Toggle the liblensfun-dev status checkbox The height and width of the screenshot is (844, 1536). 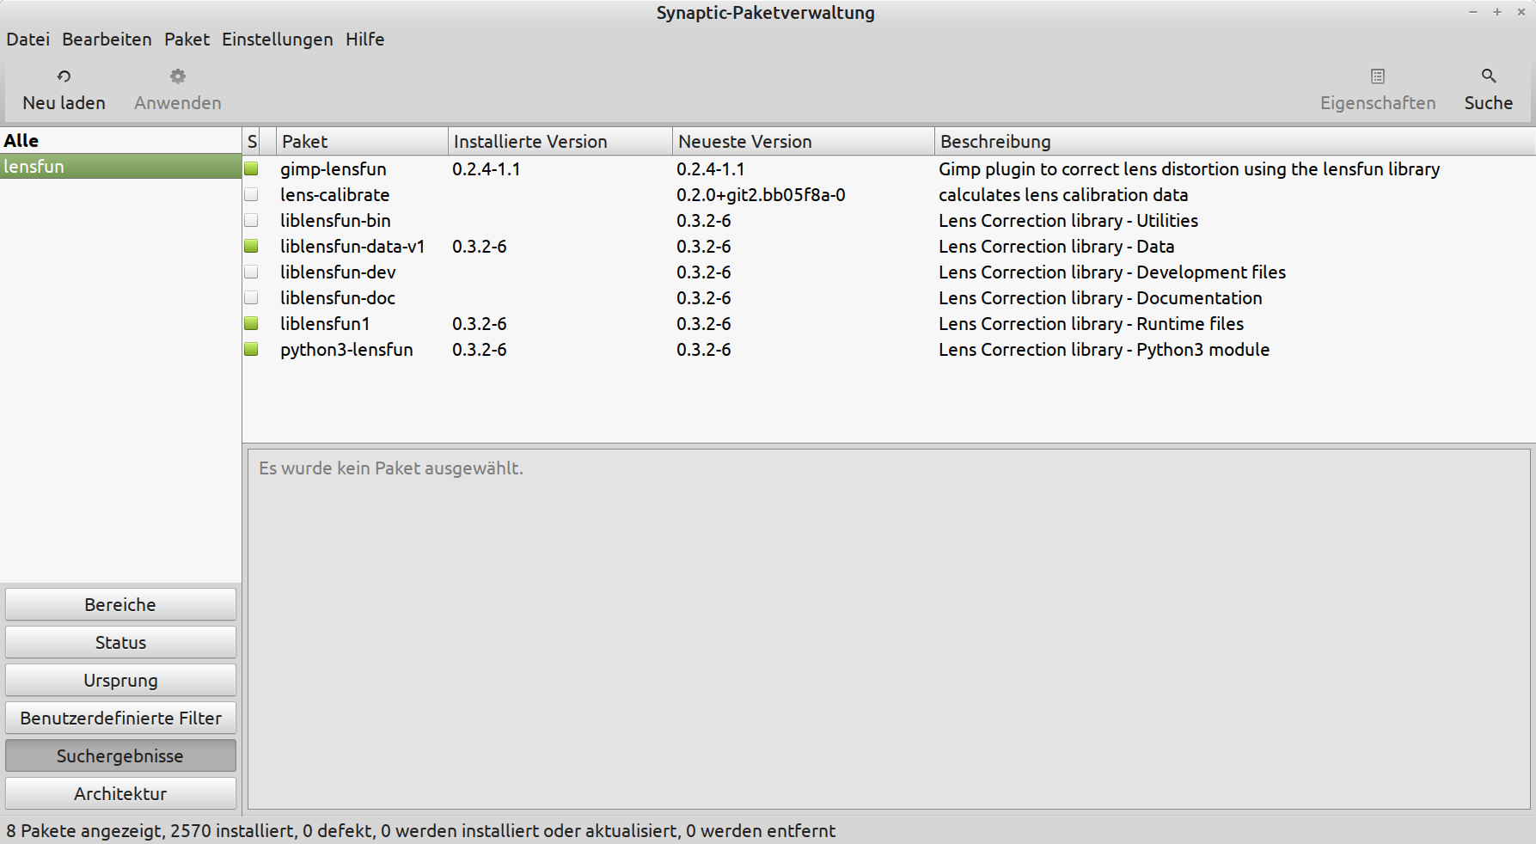coord(251,272)
